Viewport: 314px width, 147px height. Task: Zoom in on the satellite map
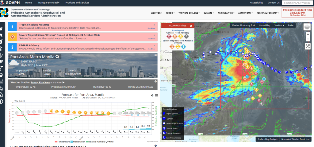pyautogui.click(x=308, y=34)
